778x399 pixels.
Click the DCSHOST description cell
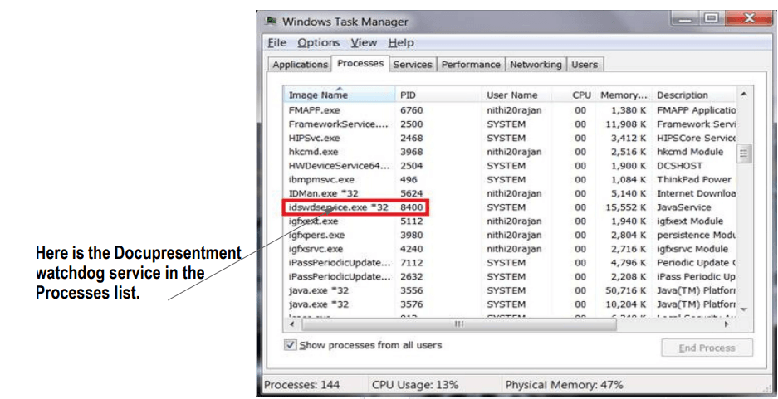click(679, 166)
